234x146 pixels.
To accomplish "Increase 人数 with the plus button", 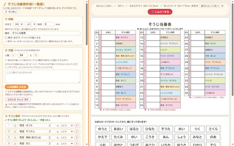I will (35, 55).
